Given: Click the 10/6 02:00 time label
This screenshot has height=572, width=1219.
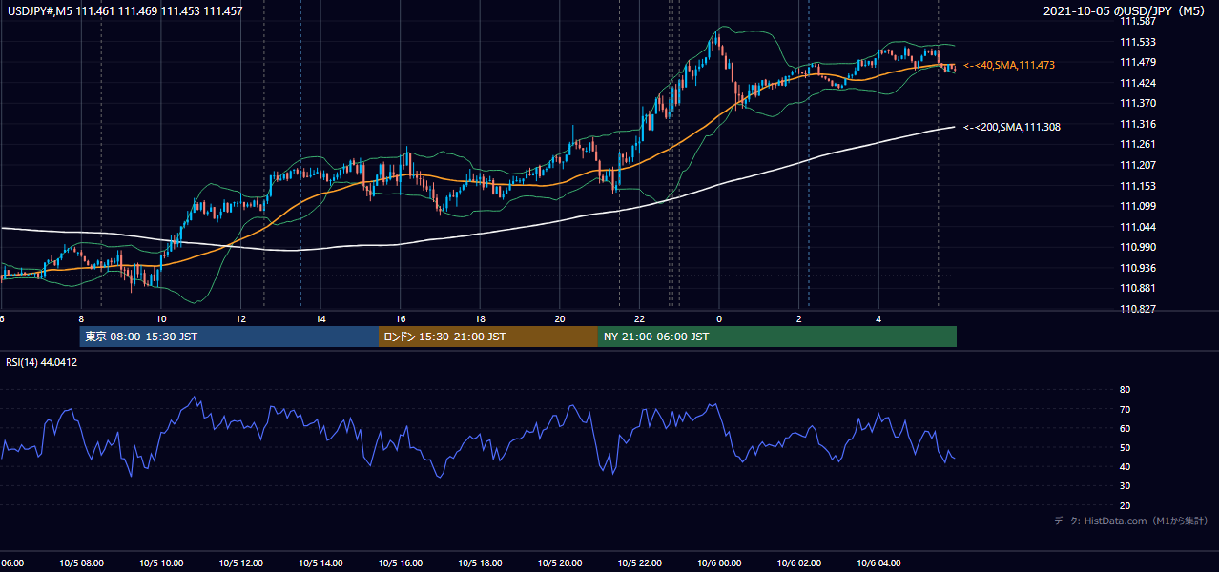Looking at the screenshot, I should [x=798, y=562].
